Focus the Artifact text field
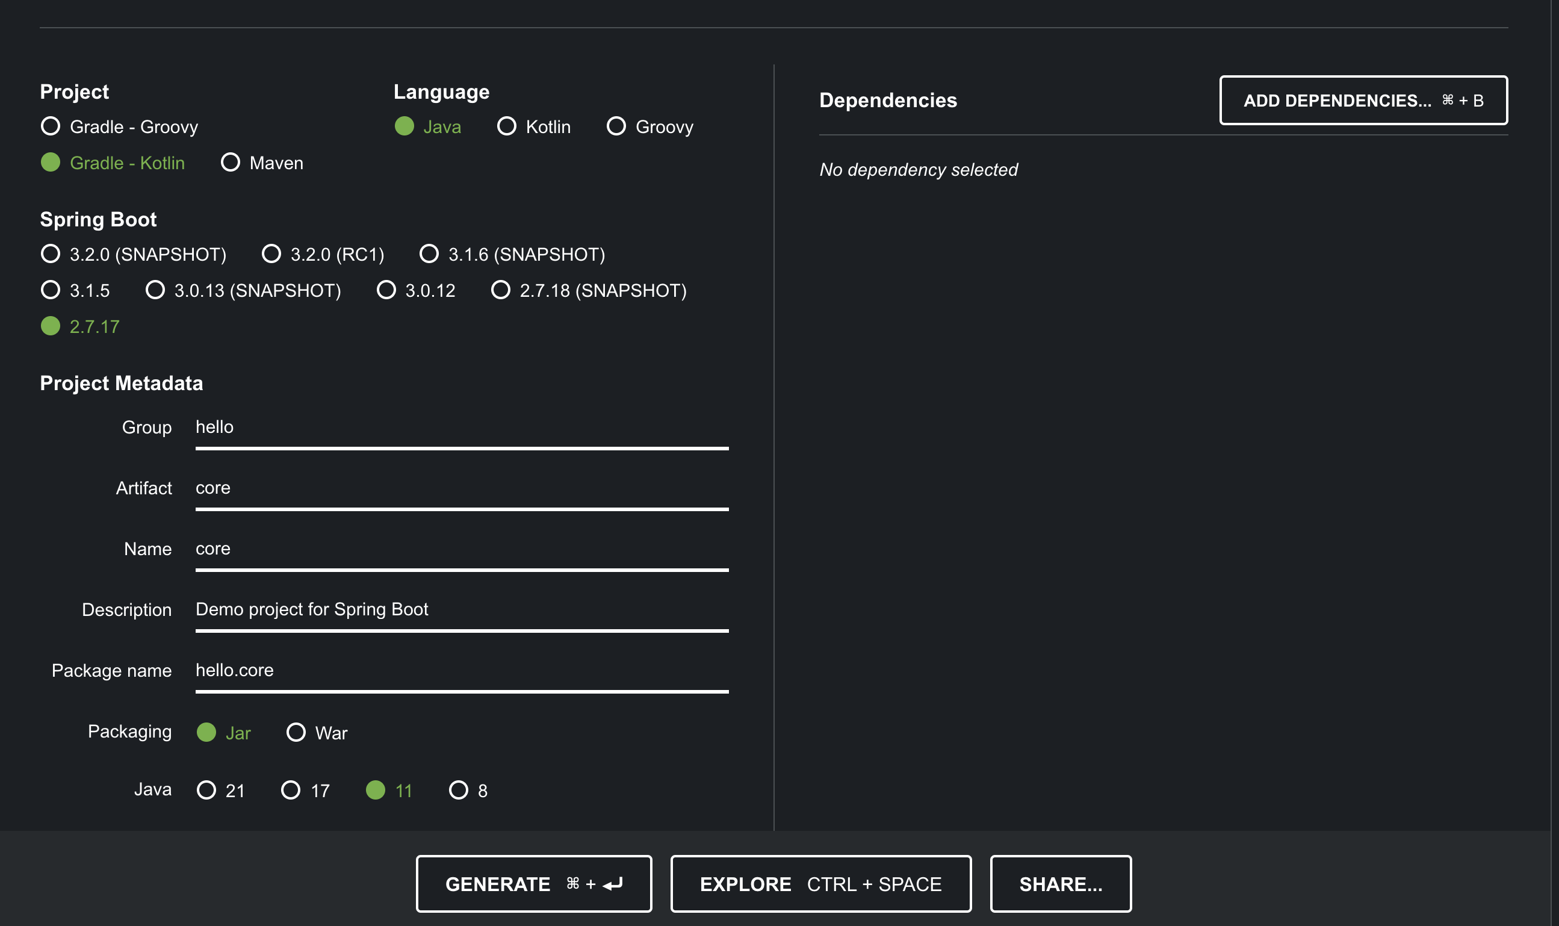This screenshot has width=1559, height=926. coord(462,488)
